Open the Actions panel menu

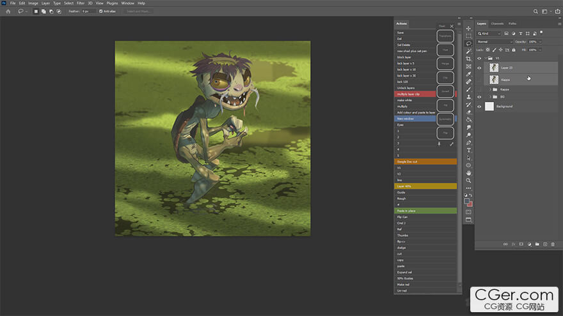(x=459, y=24)
